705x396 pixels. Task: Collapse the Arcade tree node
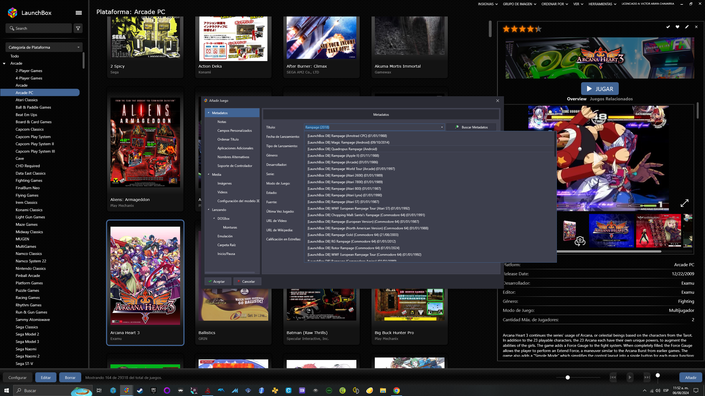coord(4,64)
